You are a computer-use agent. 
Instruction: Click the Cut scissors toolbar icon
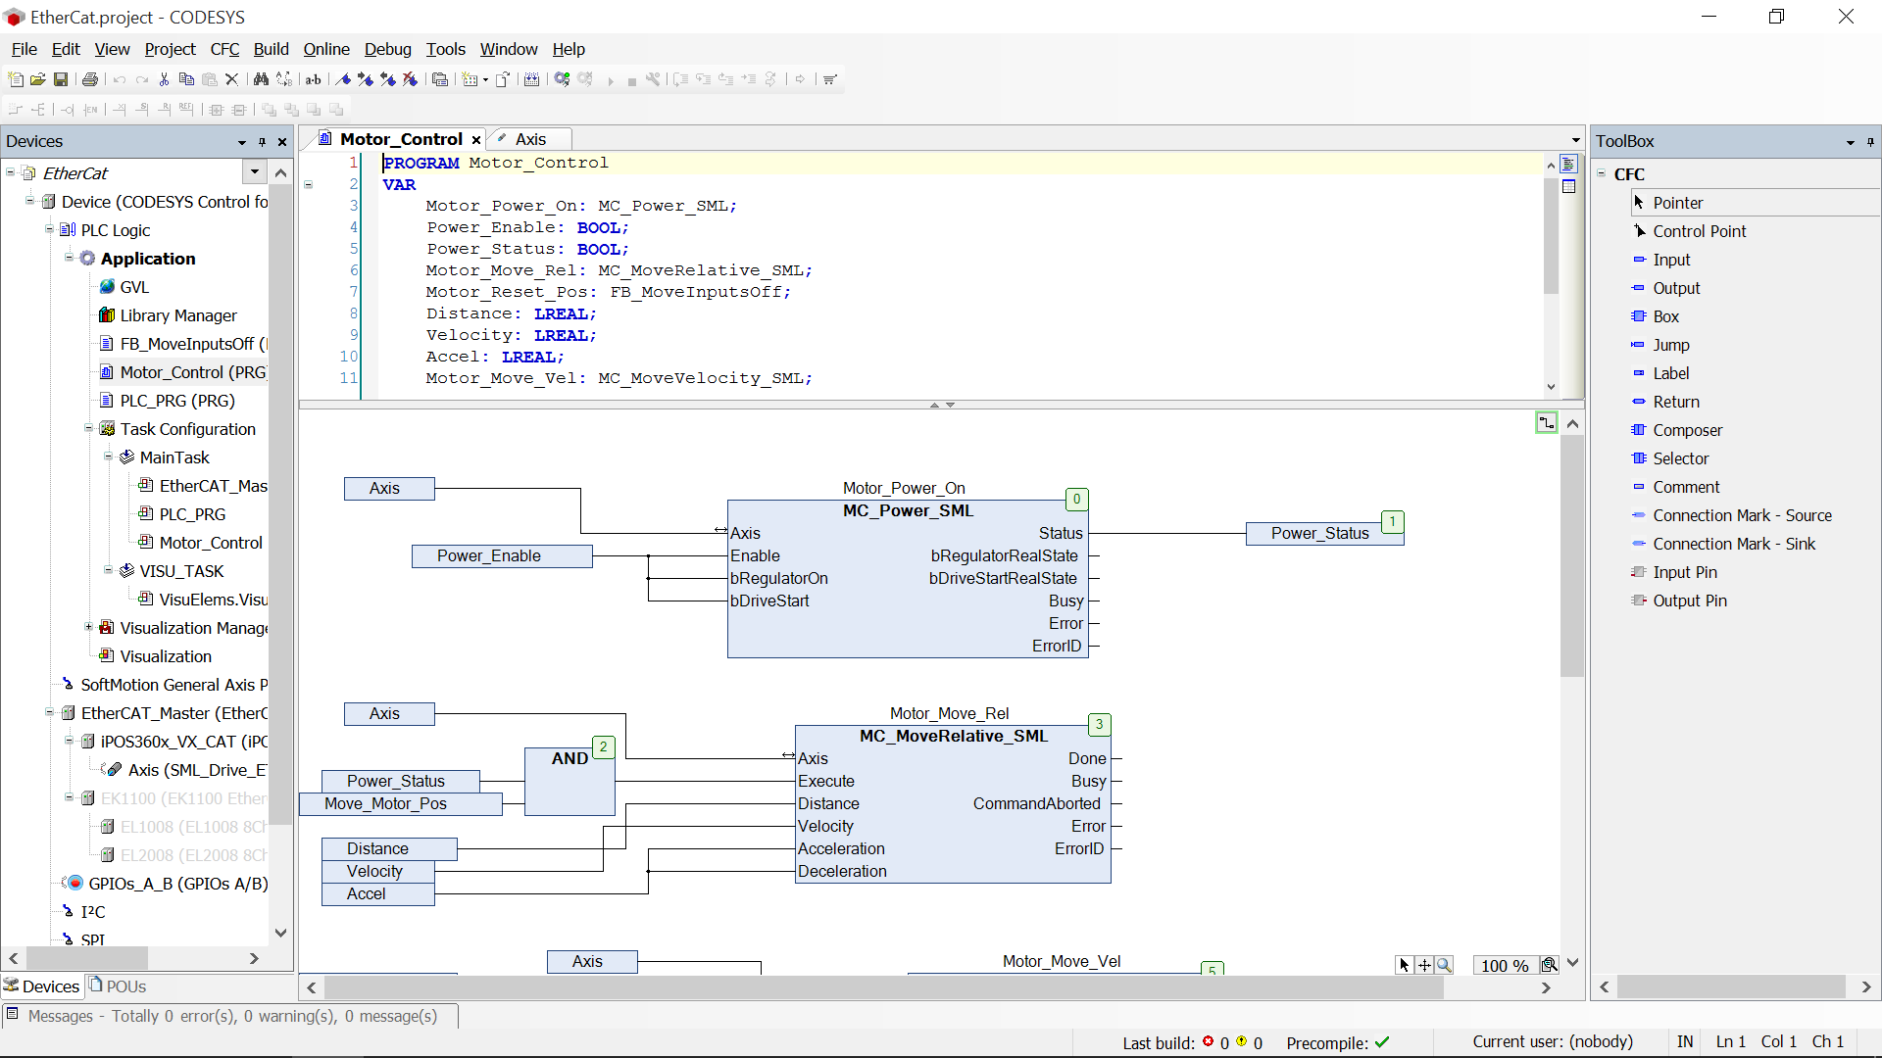[x=164, y=79]
